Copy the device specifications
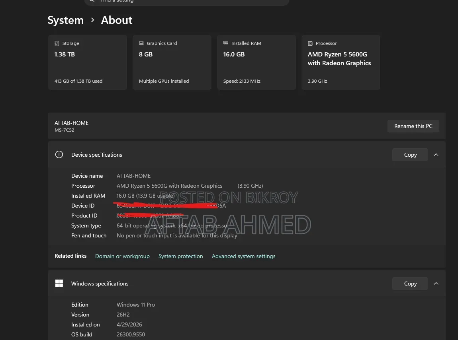 click(x=410, y=155)
